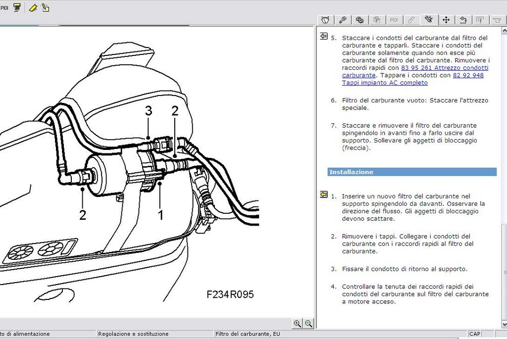Click callout number 3 on the diagram

coord(149,111)
